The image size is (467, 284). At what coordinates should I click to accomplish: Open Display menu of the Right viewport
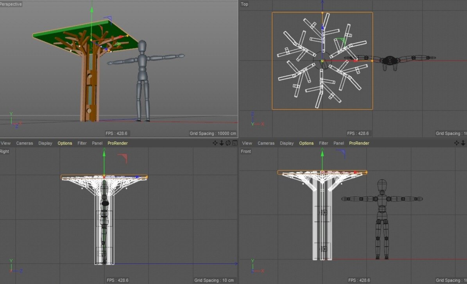pyautogui.click(x=45, y=143)
